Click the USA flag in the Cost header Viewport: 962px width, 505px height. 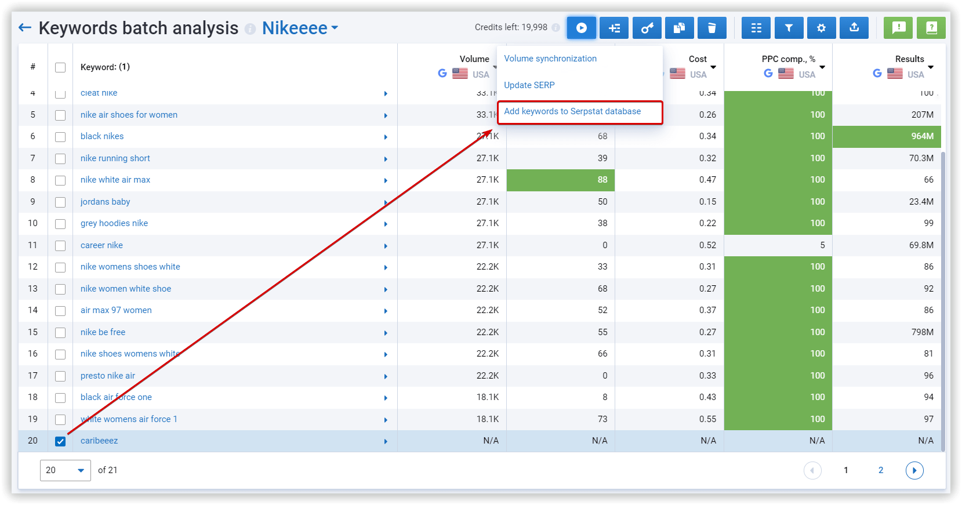[677, 74]
